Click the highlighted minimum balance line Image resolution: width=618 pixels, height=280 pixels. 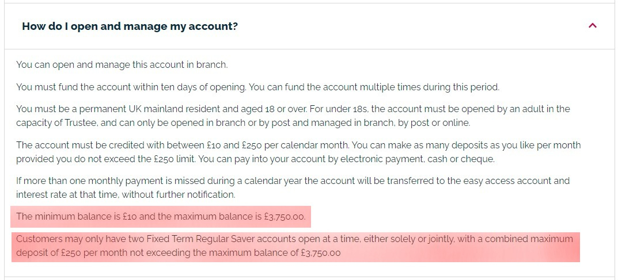pyautogui.click(x=161, y=217)
